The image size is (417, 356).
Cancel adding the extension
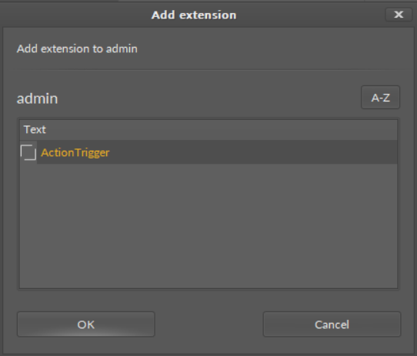tap(332, 324)
